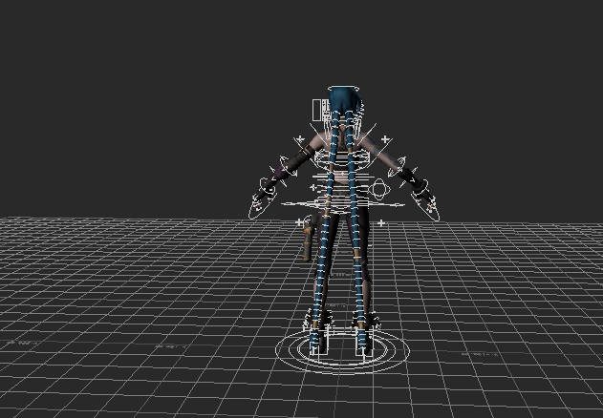Select the outermost root circle on the floor

pyautogui.click(x=343, y=351)
